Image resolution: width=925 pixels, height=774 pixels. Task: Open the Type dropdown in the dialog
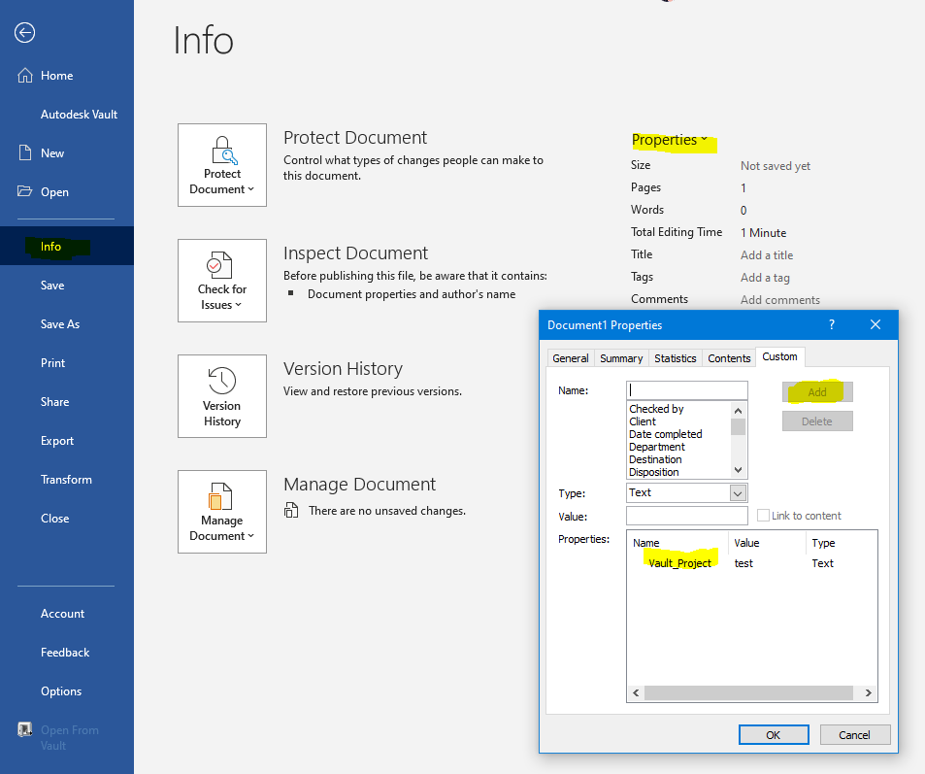coord(739,492)
